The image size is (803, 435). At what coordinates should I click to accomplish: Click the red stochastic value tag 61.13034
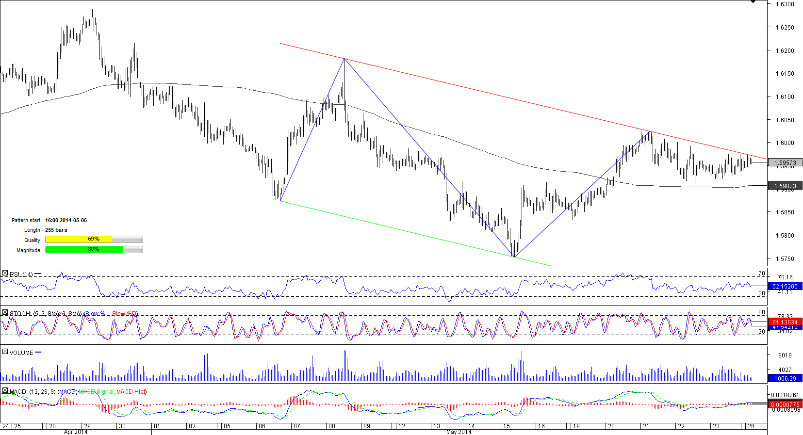pos(785,322)
